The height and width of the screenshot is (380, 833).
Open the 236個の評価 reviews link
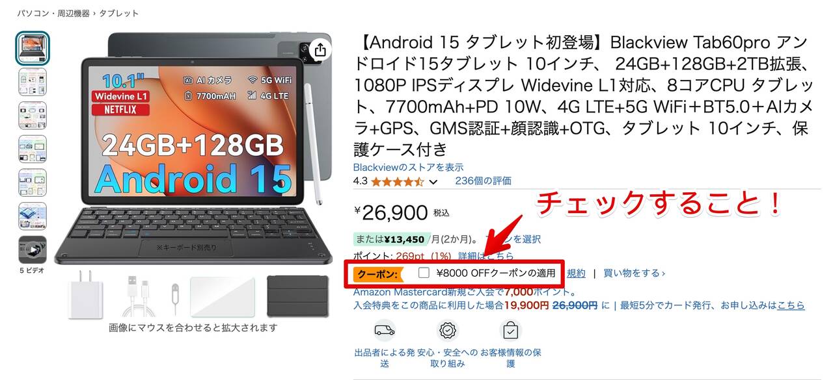(483, 181)
